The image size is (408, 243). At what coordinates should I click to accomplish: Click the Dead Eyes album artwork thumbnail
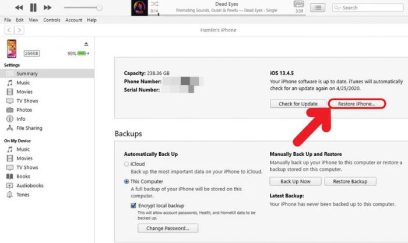[139, 8]
